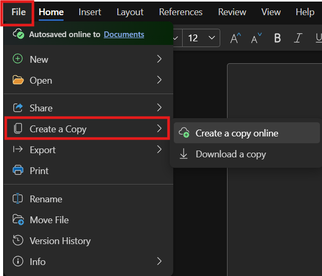Click the Print printer icon
Viewport: 322px width, 276px height.
[x=18, y=170]
